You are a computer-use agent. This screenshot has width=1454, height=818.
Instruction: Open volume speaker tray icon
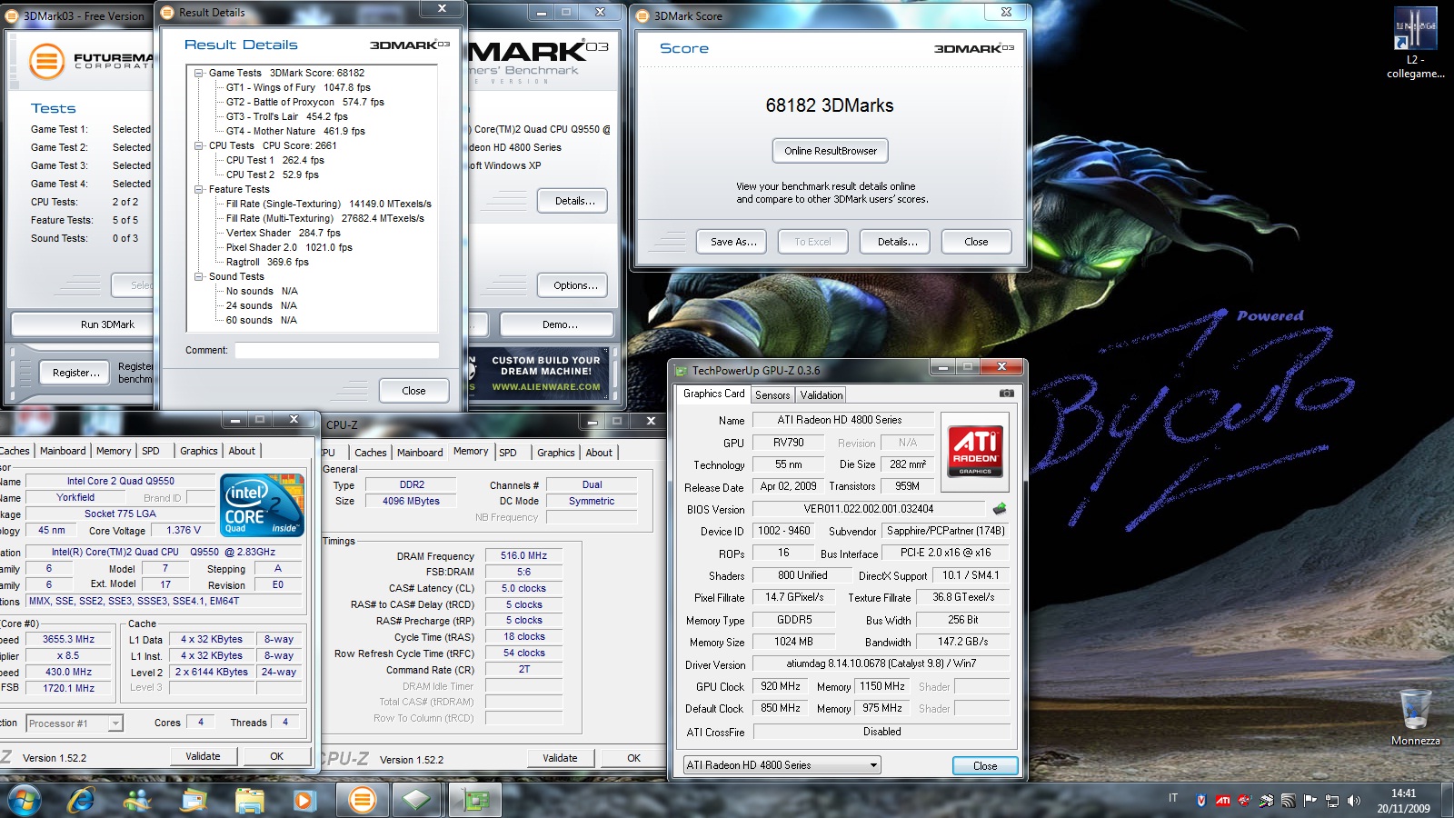1354,801
